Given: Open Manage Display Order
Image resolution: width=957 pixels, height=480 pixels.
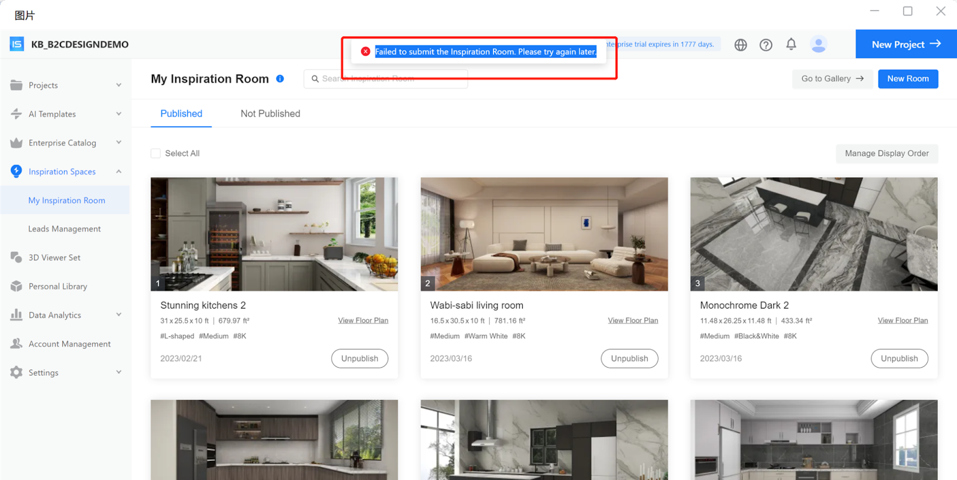Looking at the screenshot, I should (x=887, y=154).
